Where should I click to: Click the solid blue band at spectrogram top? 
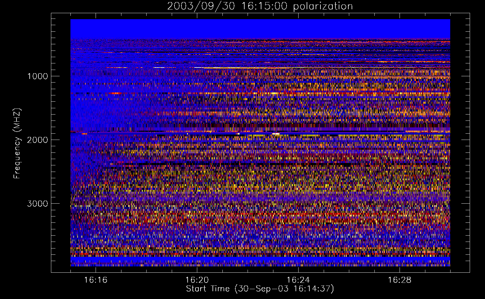(260, 29)
